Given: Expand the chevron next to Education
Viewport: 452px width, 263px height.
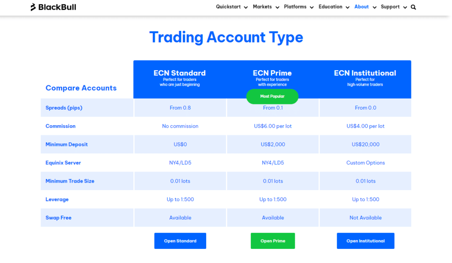Looking at the screenshot, I should 347,8.
